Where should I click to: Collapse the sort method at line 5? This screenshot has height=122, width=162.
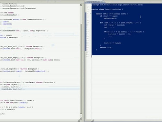pos(90,13)
